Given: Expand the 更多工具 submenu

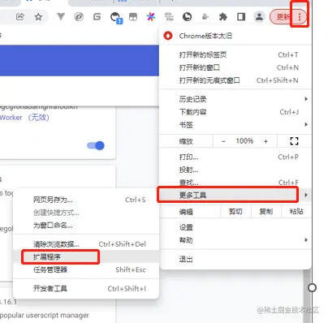Looking at the screenshot, I should [235, 195].
